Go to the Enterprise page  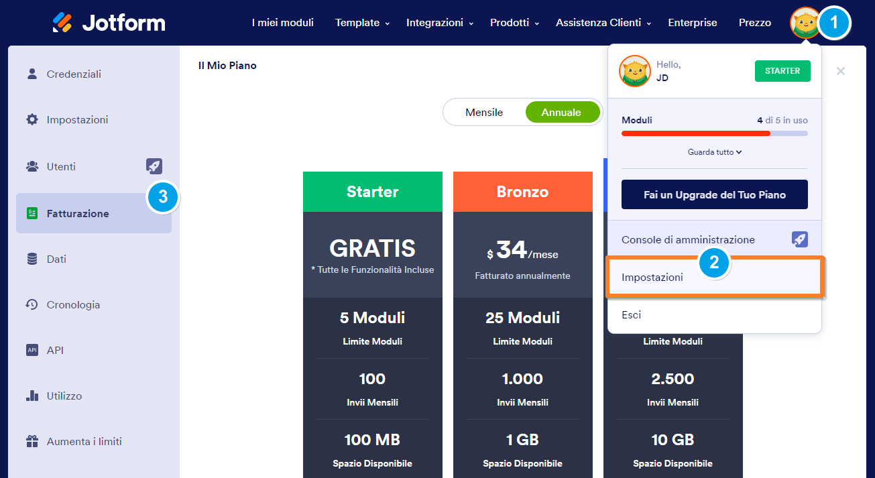click(693, 23)
